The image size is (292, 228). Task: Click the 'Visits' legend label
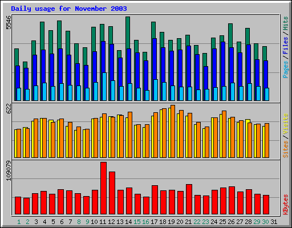tap(286, 124)
